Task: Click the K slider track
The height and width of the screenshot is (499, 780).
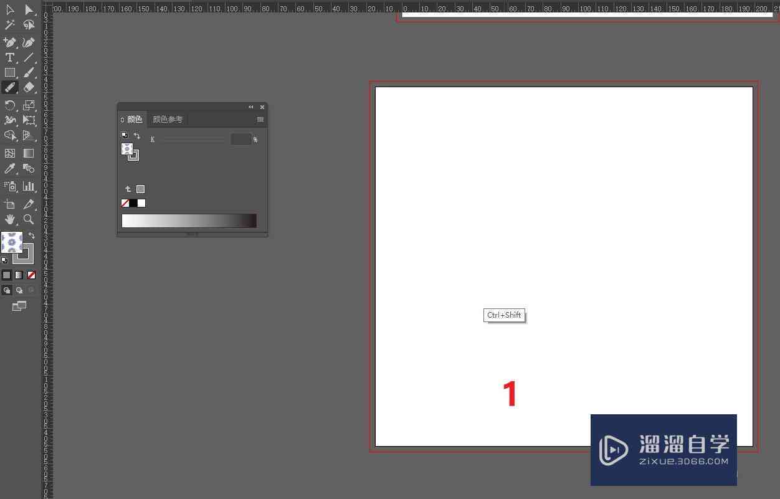Action: tap(193, 140)
